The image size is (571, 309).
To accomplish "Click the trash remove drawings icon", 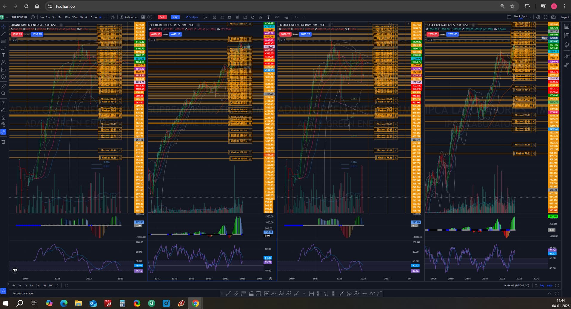I will point(4,142).
